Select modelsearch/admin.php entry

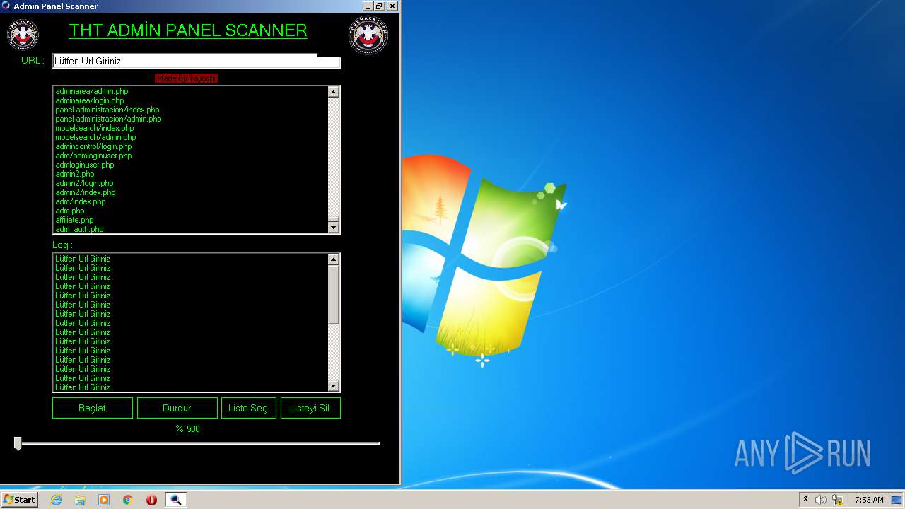(x=95, y=137)
